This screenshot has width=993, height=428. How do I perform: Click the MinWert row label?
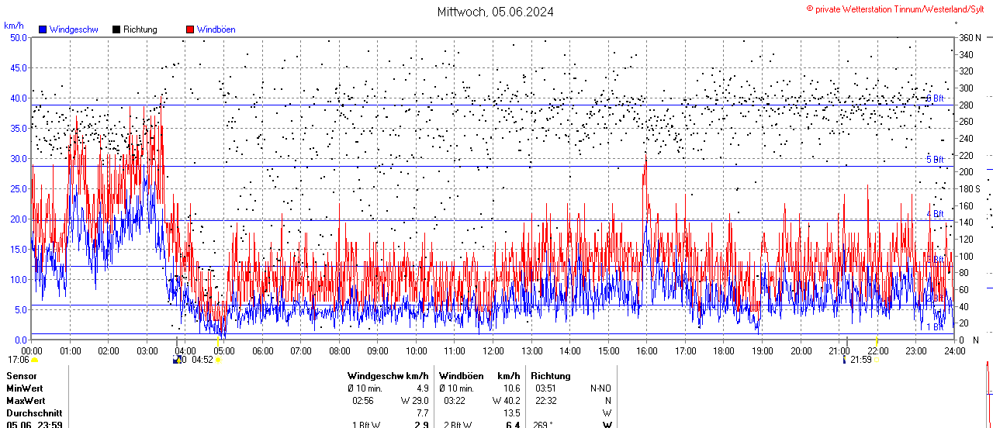tap(25, 388)
